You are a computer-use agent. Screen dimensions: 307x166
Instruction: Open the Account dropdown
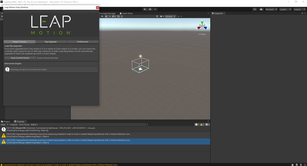[x=271, y=9]
